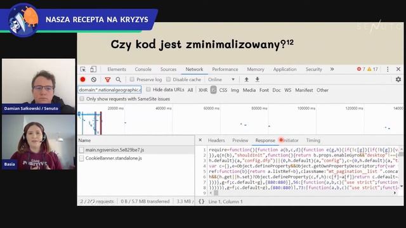Viewport: 406px width, 228px height.
Task: Click the red error count indicator
Action: (361, 69)
